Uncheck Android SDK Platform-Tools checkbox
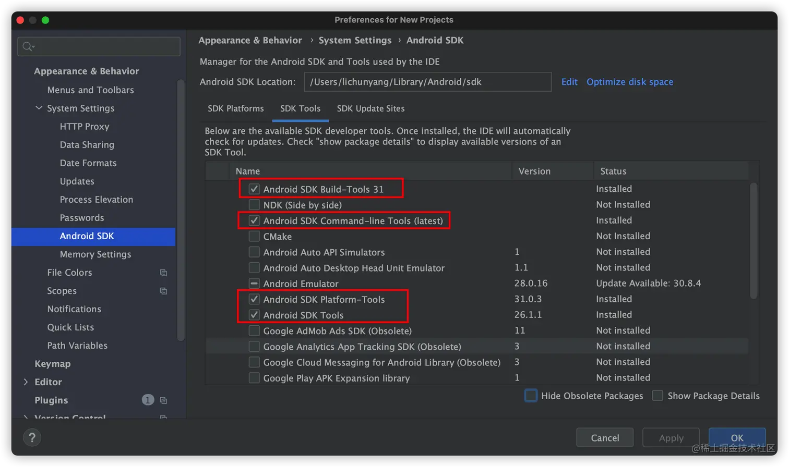 (x=254, y=299)
